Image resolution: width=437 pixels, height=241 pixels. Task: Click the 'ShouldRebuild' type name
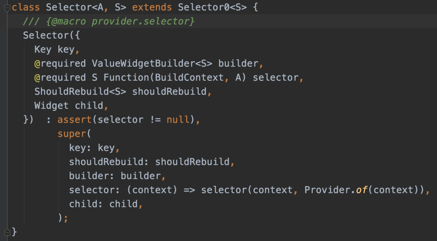(x=72, y=92)
